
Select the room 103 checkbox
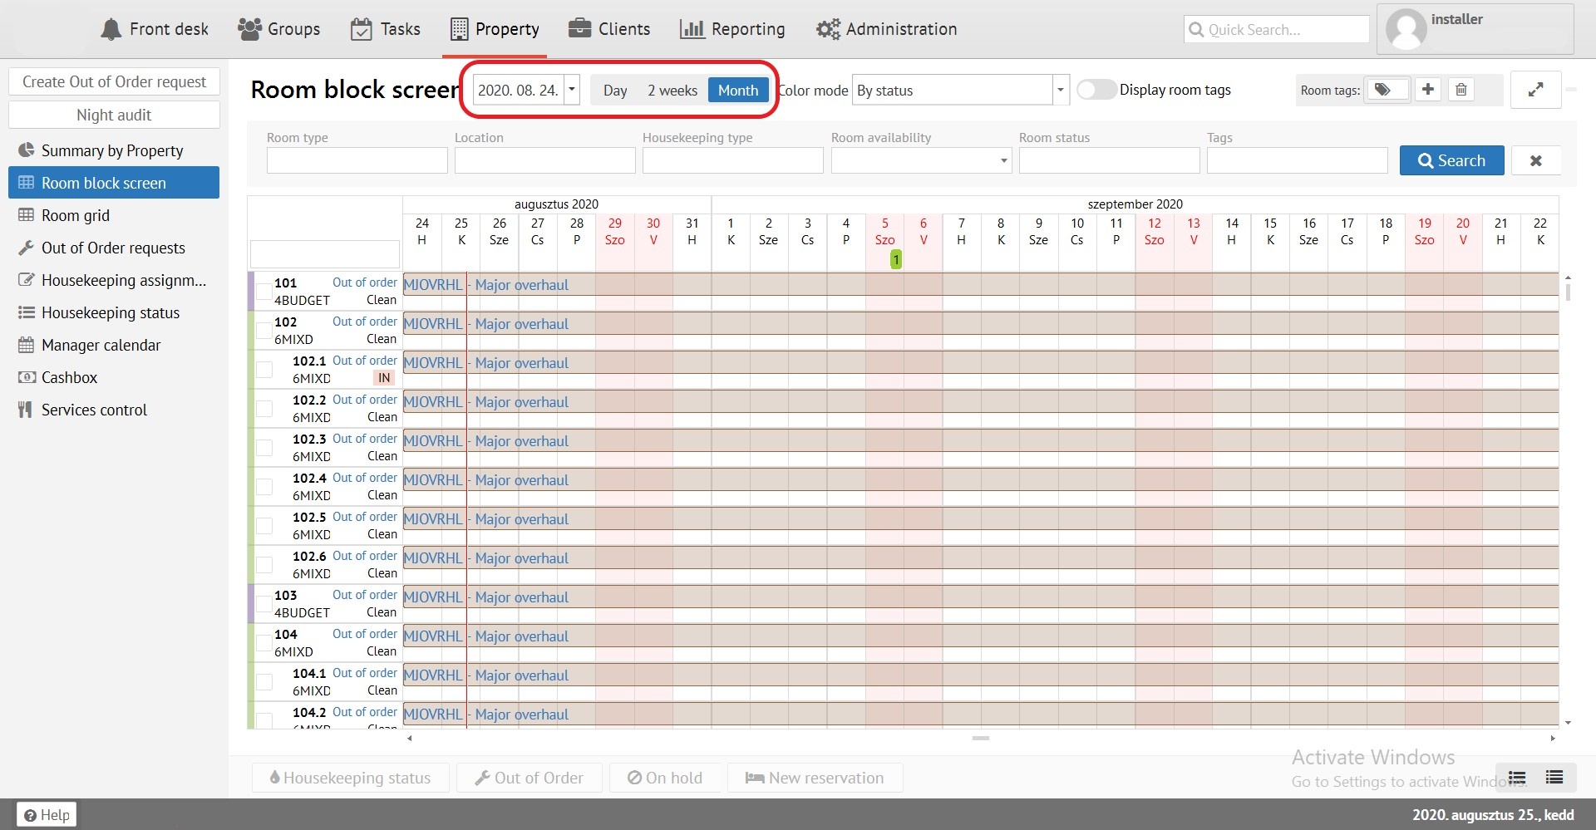click(264, 604)
